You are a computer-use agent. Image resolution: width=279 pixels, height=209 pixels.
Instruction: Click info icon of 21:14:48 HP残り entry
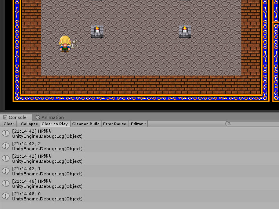(x=6, y=184)
